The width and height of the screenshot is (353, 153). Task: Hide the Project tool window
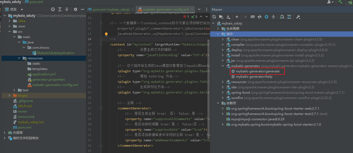pyautogui.click(x=83, y=9)
